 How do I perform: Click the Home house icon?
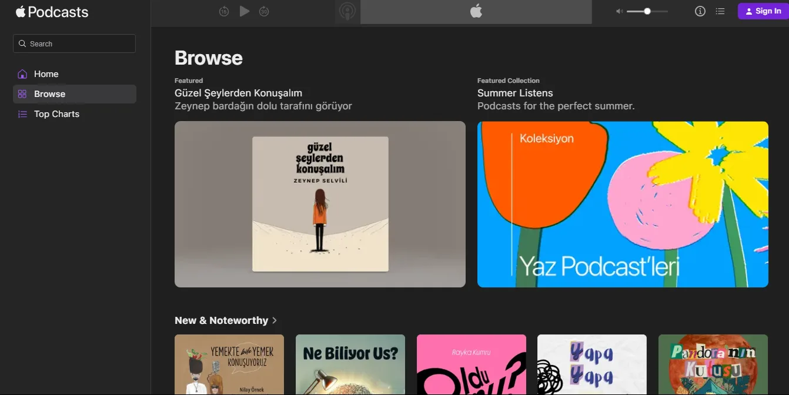[x=22, y=74]
